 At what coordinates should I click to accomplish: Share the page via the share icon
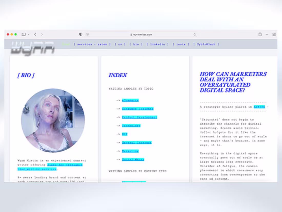point(260,34)
